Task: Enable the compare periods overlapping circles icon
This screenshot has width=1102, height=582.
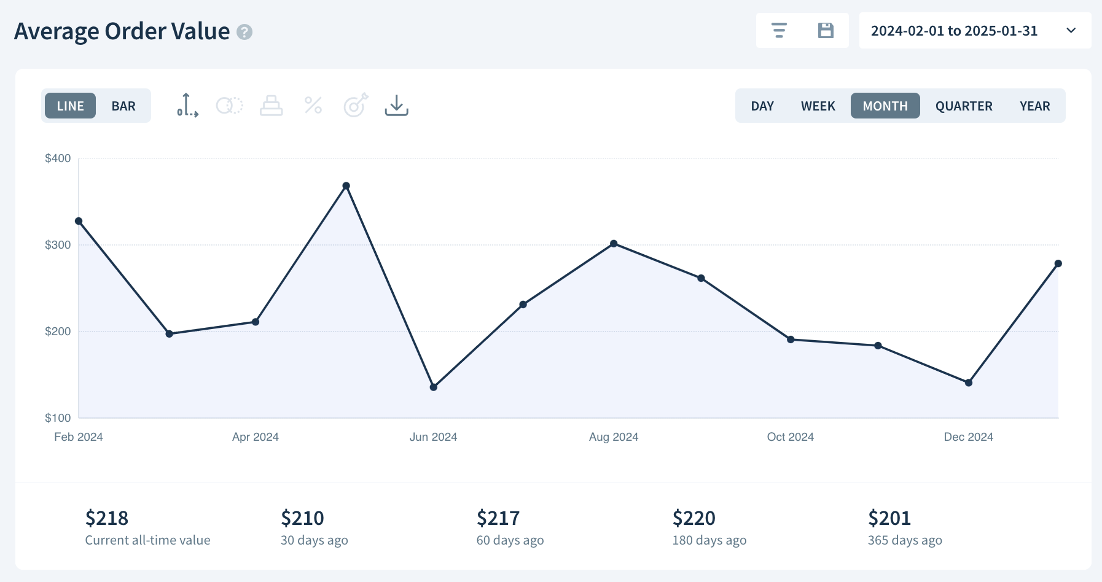Action: pos(230,106)
